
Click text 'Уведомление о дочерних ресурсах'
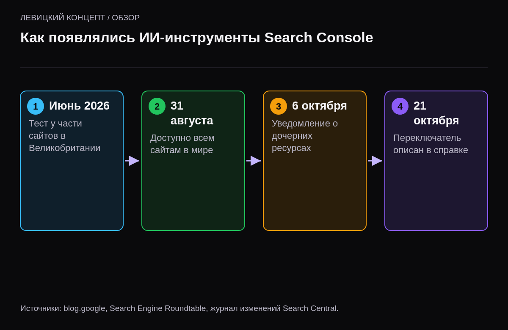[305, 136]
